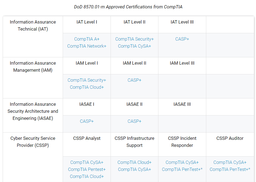Open CompTIA PenTest+* under CSSP Incident Responder
Viewport: 256px width, 182px height.
pos(182,169)
